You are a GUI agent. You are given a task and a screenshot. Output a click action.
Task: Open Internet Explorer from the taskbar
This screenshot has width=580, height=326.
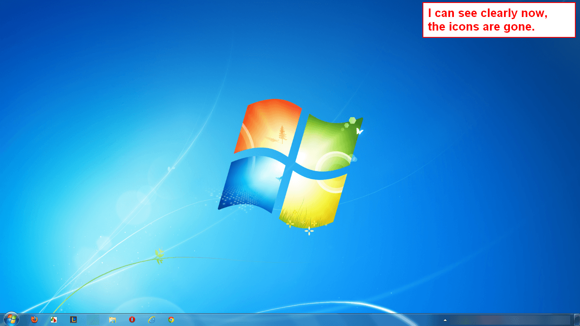point(152,320)
